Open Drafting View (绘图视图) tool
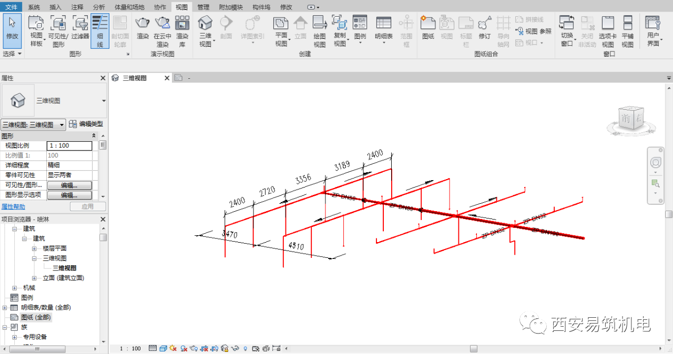The height and width of the screenshot is (354, 673). pos(320,30)
